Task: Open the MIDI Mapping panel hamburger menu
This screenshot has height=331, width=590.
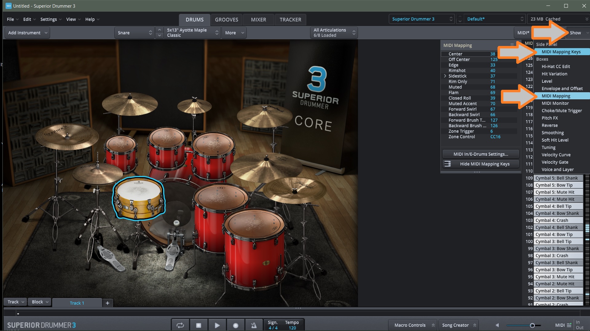Action: pyautogui.click(x=512, y=45)
